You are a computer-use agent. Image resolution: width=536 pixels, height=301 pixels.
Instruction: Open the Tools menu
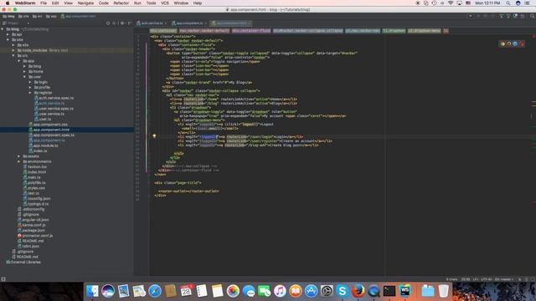[151, 3]
